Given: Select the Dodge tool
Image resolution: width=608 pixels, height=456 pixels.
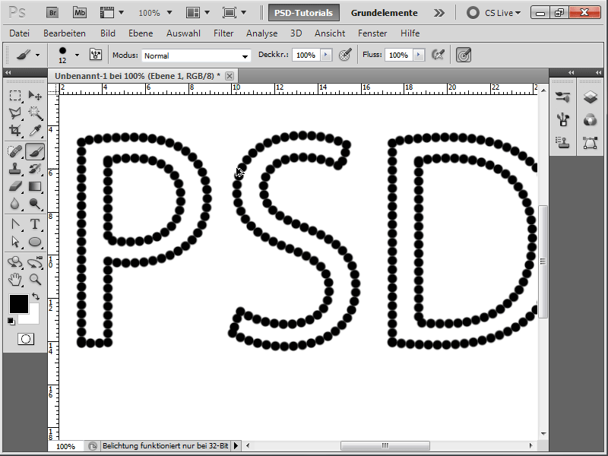Looking at the screenshot, I should pos(35,204).
